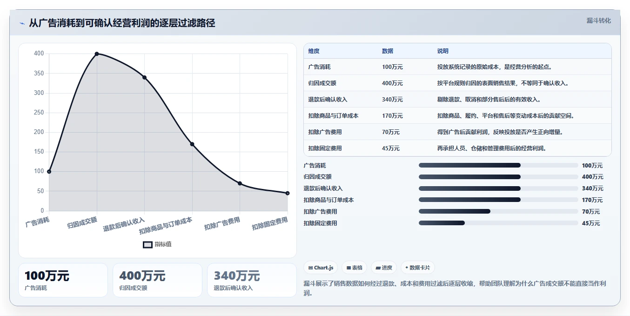
Task: Click the 45万元 value beside the progress bar
Action: 591,223
